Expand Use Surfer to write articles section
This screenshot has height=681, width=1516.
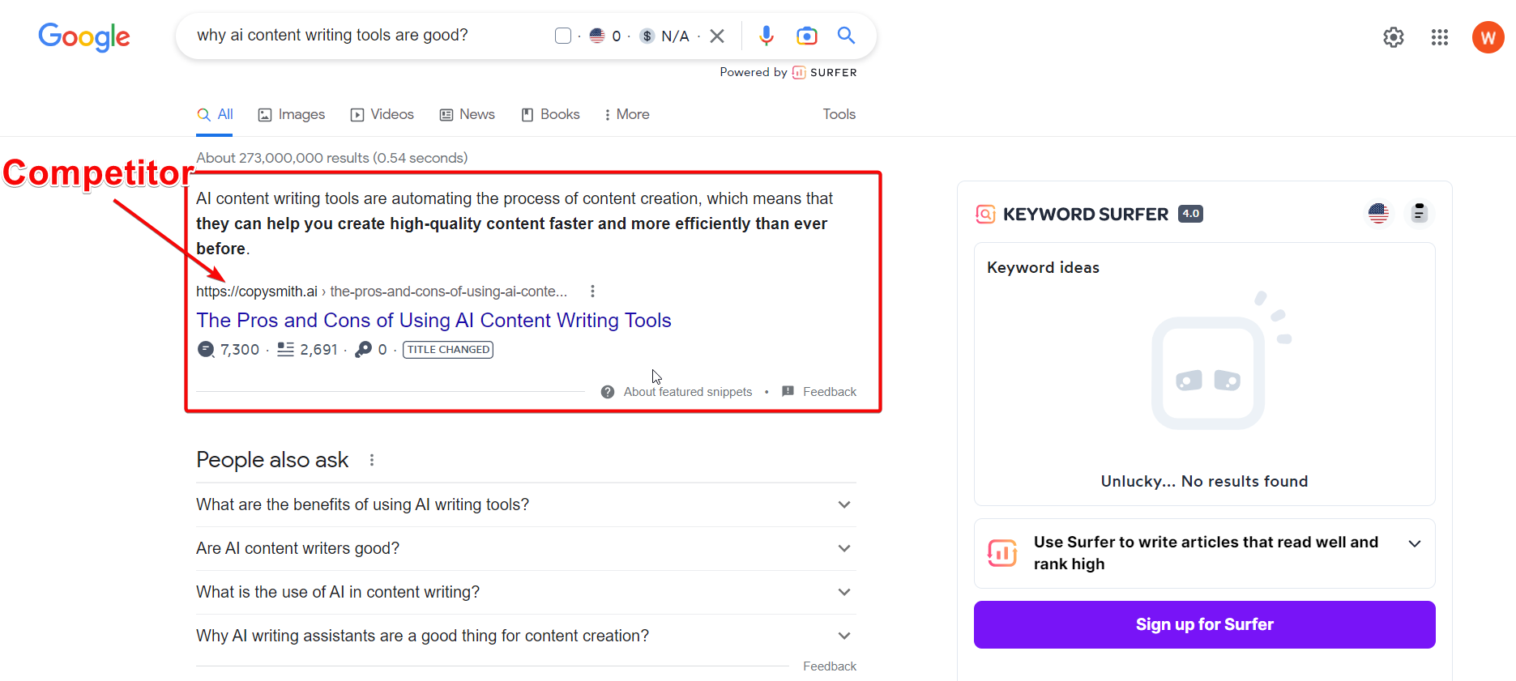tap(1415, 543)
